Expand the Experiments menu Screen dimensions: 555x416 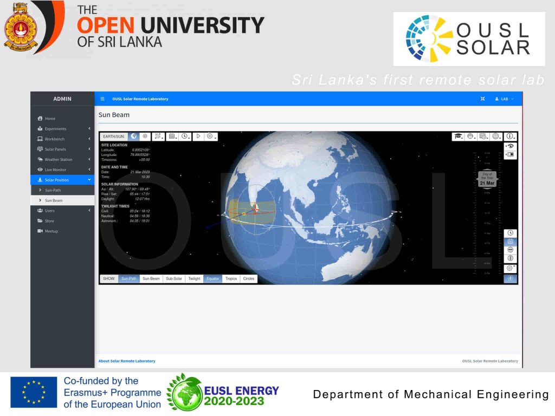click(62, 129)
